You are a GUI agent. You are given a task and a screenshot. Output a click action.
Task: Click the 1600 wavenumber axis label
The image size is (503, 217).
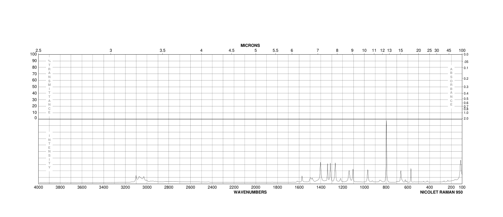click(x=299, y=188)
